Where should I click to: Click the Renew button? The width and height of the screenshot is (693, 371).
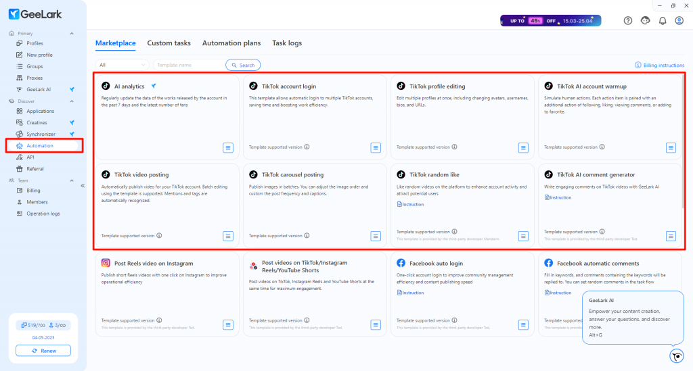click(43, 351)
